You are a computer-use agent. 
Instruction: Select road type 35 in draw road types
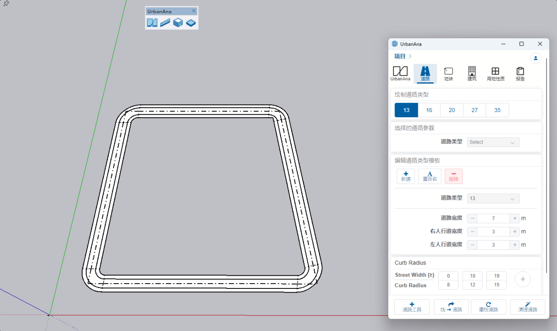coord(497,110)
